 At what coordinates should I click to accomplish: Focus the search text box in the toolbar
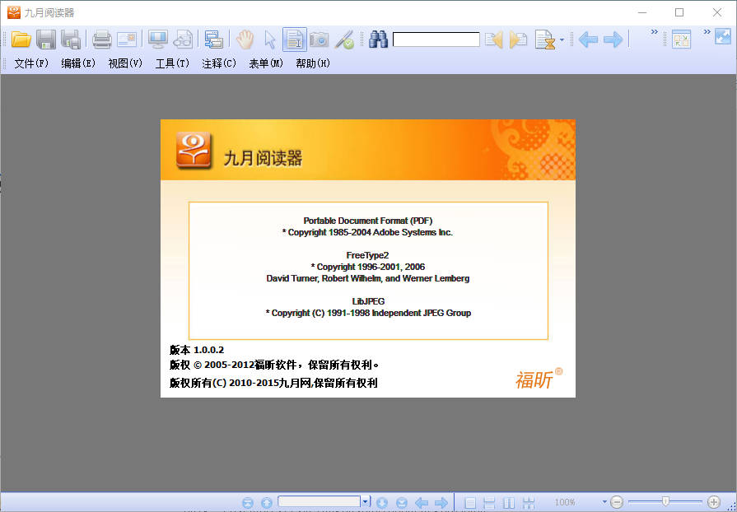pyautogui.click(x=436, y=40)
